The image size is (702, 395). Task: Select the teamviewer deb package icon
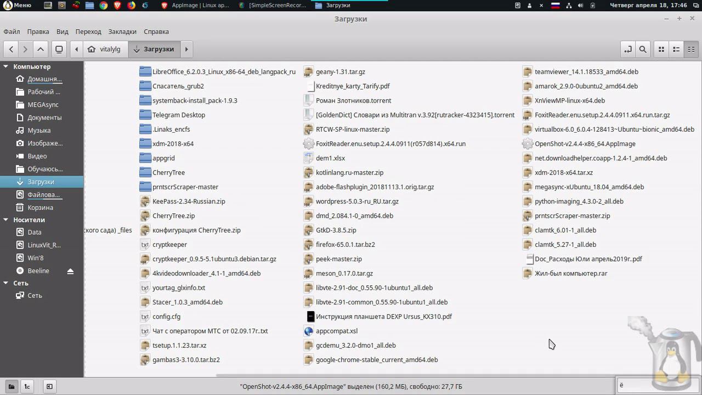pos(527,71)
